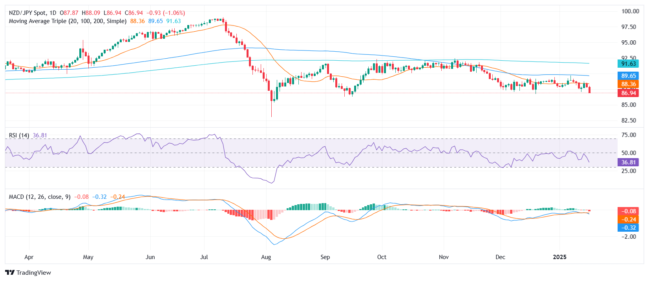Click the Aug label on the time axis
Viewport: 649px width, 281px height.
point(266,257)
